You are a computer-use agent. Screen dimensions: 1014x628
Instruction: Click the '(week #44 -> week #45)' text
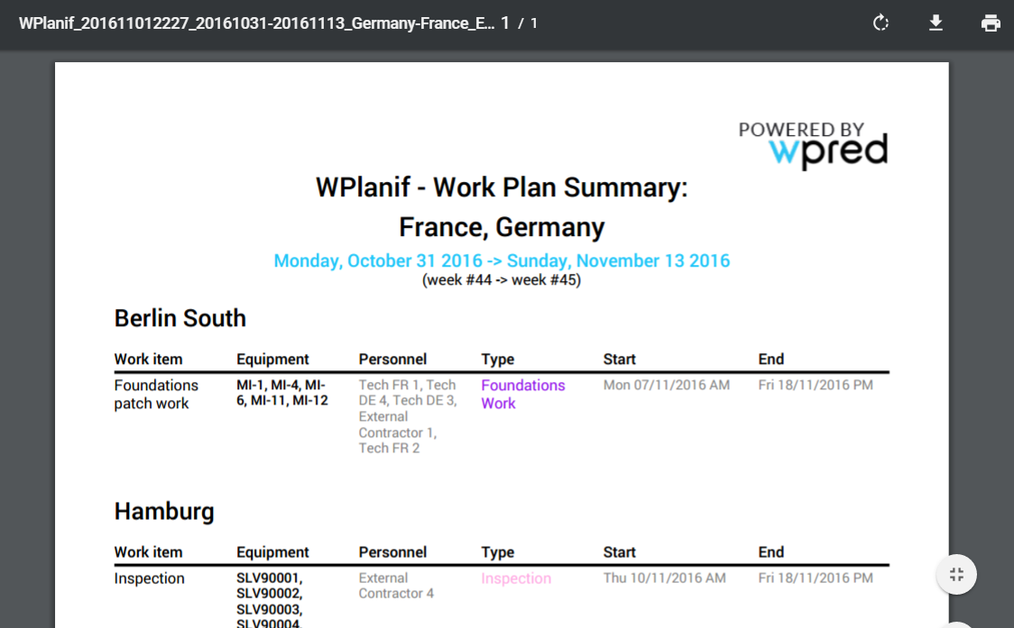coord(502,280)
